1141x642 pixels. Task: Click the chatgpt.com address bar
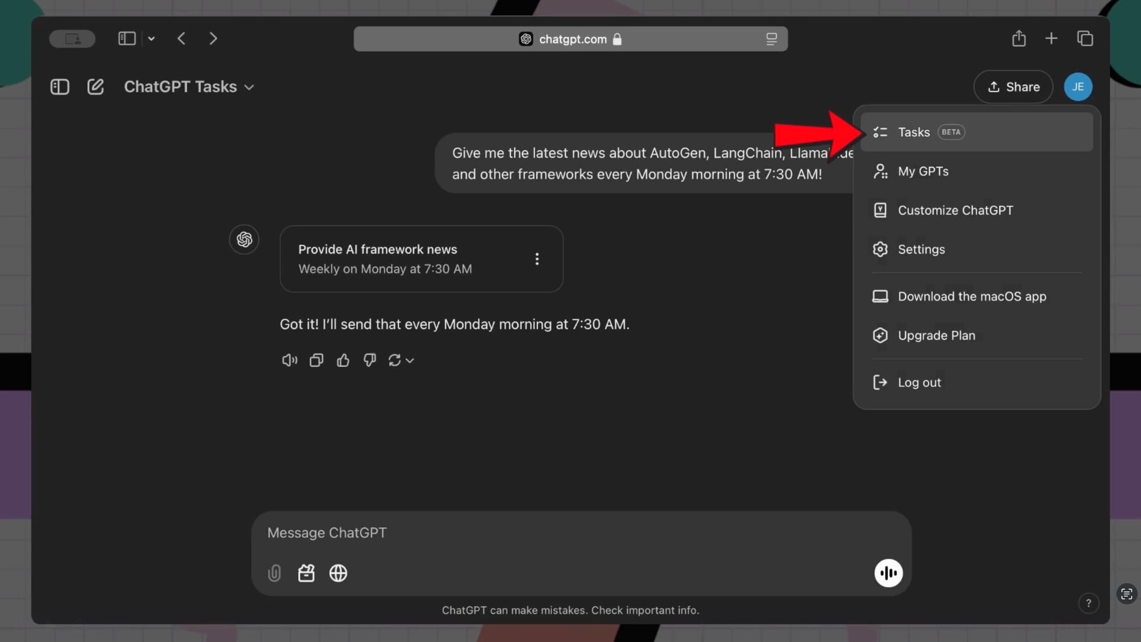[570, 39]
